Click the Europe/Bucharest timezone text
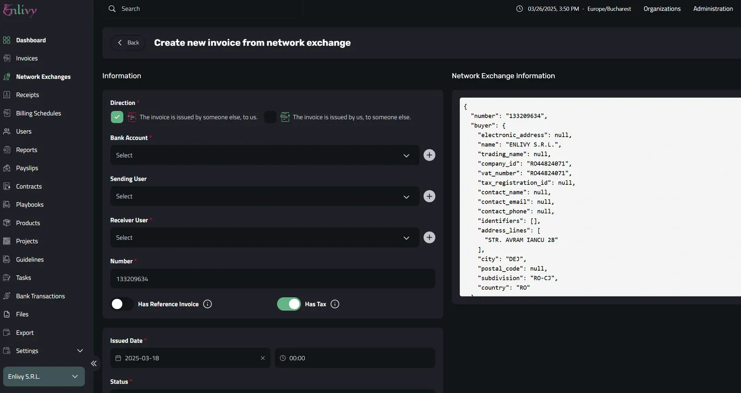The height and width of the screenshot is (393, 741). (609, 9)
